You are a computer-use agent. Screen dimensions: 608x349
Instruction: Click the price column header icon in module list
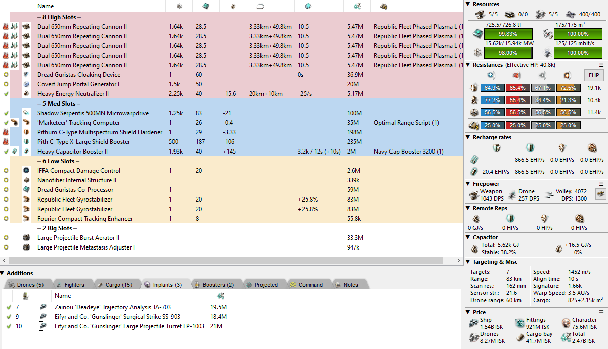click(x=357, y=6)
